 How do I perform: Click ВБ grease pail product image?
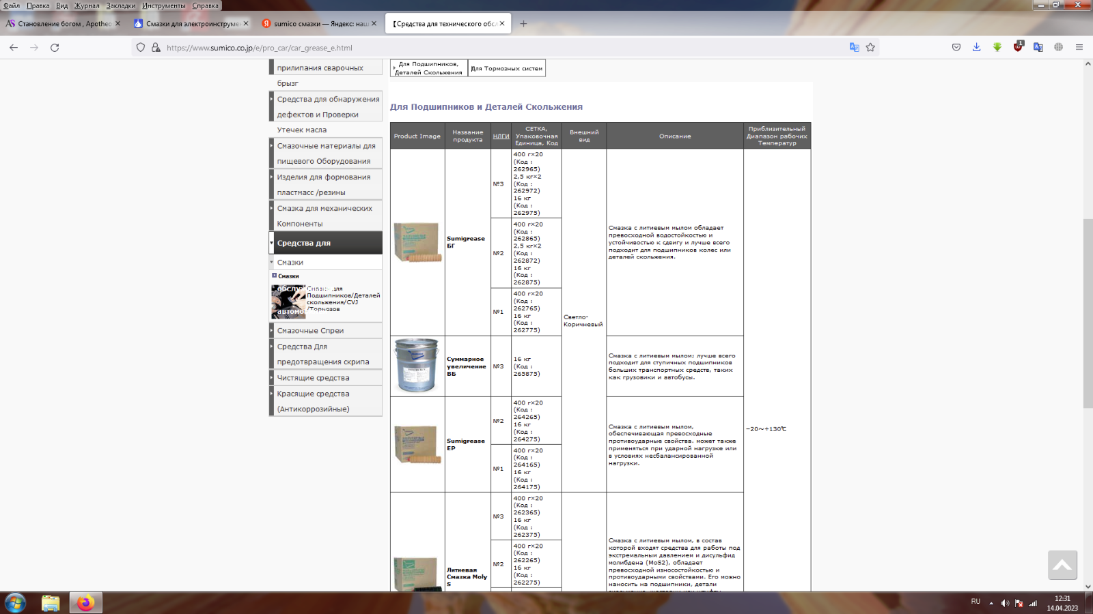coord(417,366)
